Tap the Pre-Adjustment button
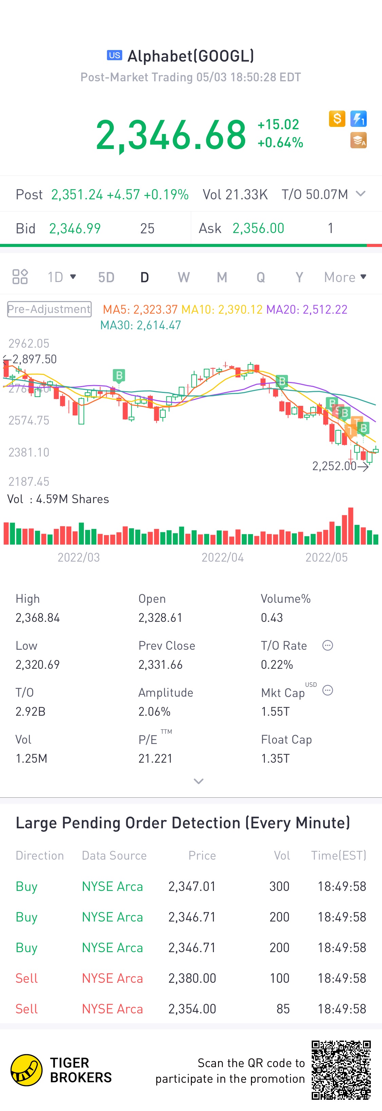The image size is (382, 1111). pyautogui.click(x=49, y=309)
